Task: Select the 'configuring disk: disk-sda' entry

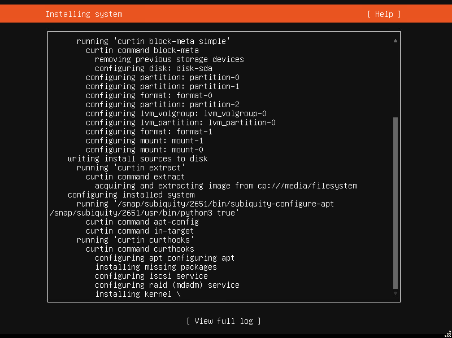Action: pyautogui.click(x=154, y=68)
